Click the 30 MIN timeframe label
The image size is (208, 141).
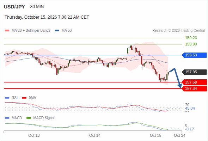[x=37, y=7]
